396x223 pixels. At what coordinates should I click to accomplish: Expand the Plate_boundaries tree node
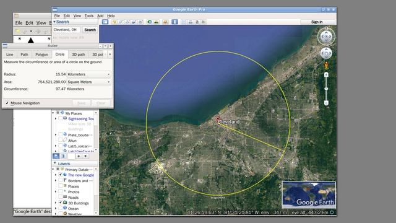pos(56,135)
